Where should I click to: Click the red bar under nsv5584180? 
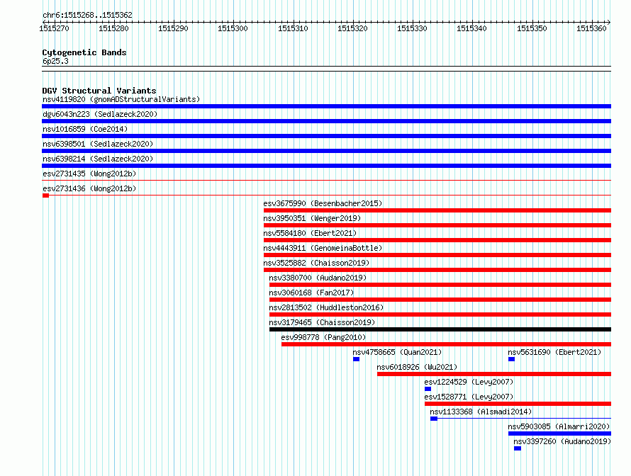pyautogui.click(x=437, y=240)
